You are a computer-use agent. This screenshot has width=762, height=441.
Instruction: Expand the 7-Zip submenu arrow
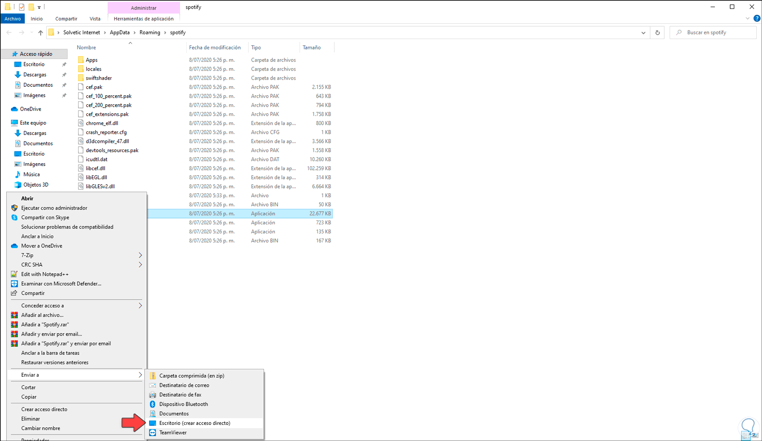(x=140, y=256)
